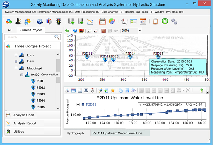Click the red grid icon in map toolbar
The width and height of the screenshot is (213, 145).
[x=103, y=31]
